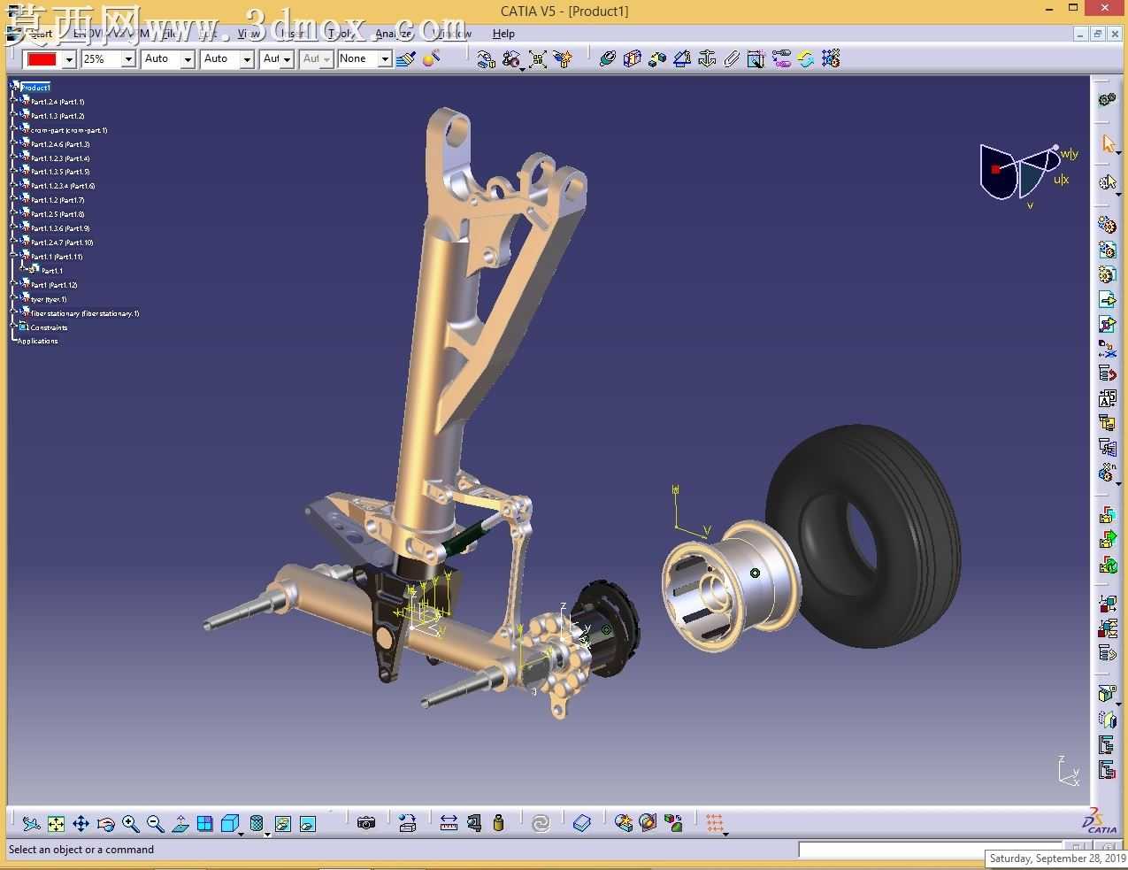This screenshot has width=1128, height=870.
Task: Open the Tools menu
Action: click(341, 34)
